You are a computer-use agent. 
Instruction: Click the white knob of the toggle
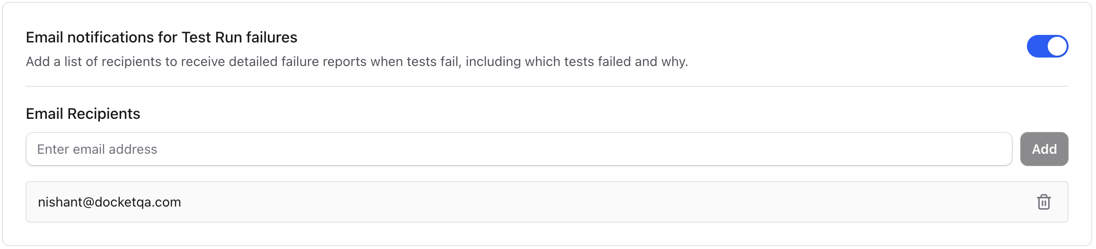click(x=1057, y=46)
